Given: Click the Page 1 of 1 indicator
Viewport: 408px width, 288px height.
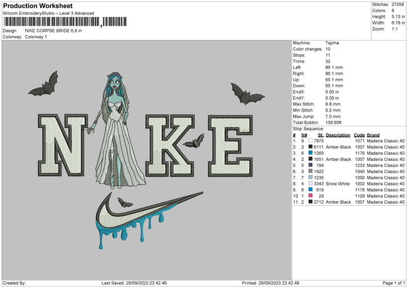Looking at the screenshot, I should [x=394, y=283].
